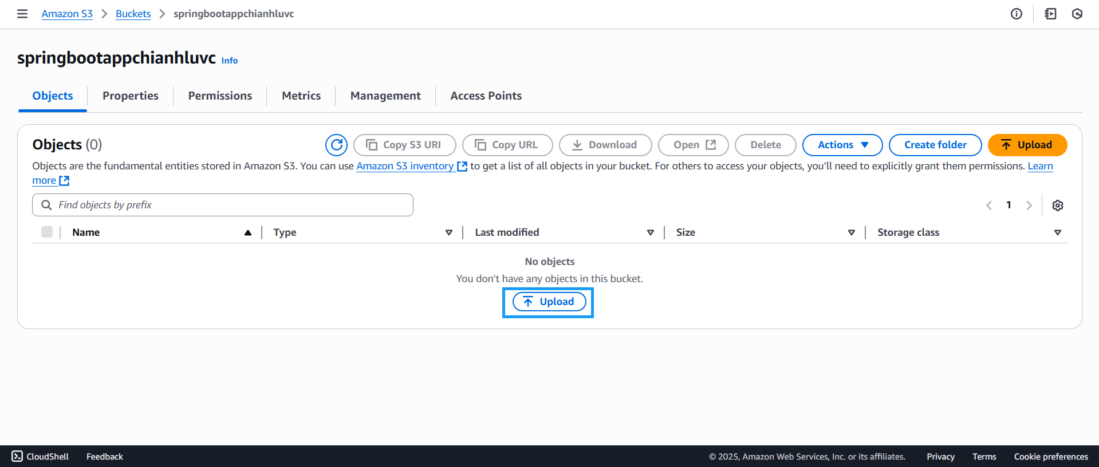Open CloudShell from the footer

point(40,456)
